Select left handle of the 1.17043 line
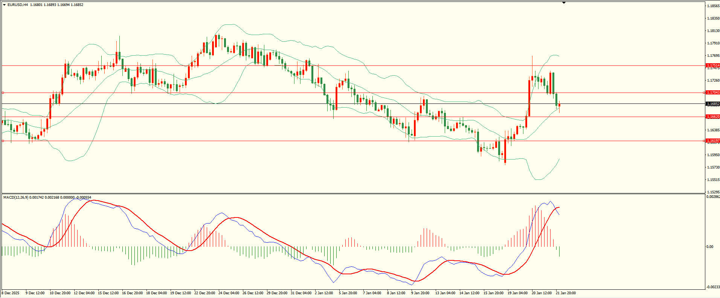720x298 pixels. click(3, 93)
